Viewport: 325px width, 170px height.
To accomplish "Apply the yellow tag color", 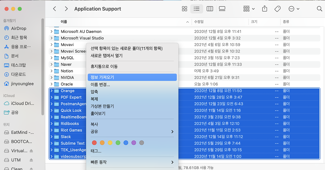I will [110, 143].
